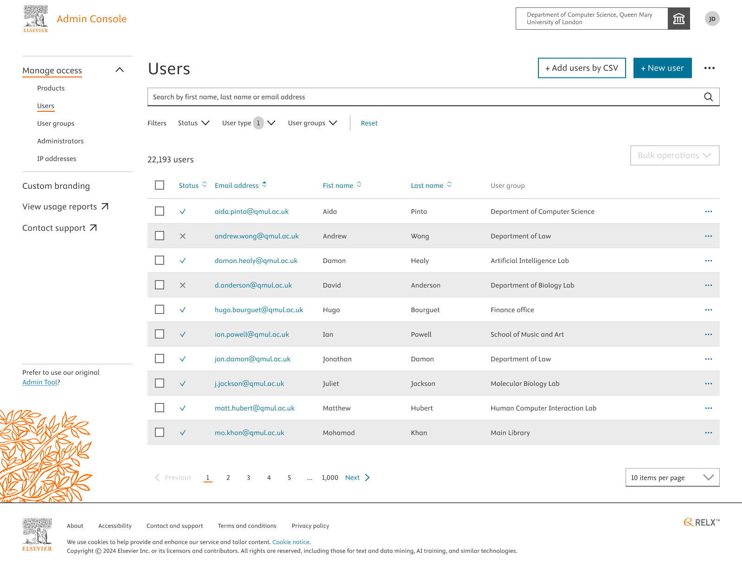This screenshot has width=742, height=570.
Task: Open the Privacy policy footer link
Action: [x=310, y=526]
